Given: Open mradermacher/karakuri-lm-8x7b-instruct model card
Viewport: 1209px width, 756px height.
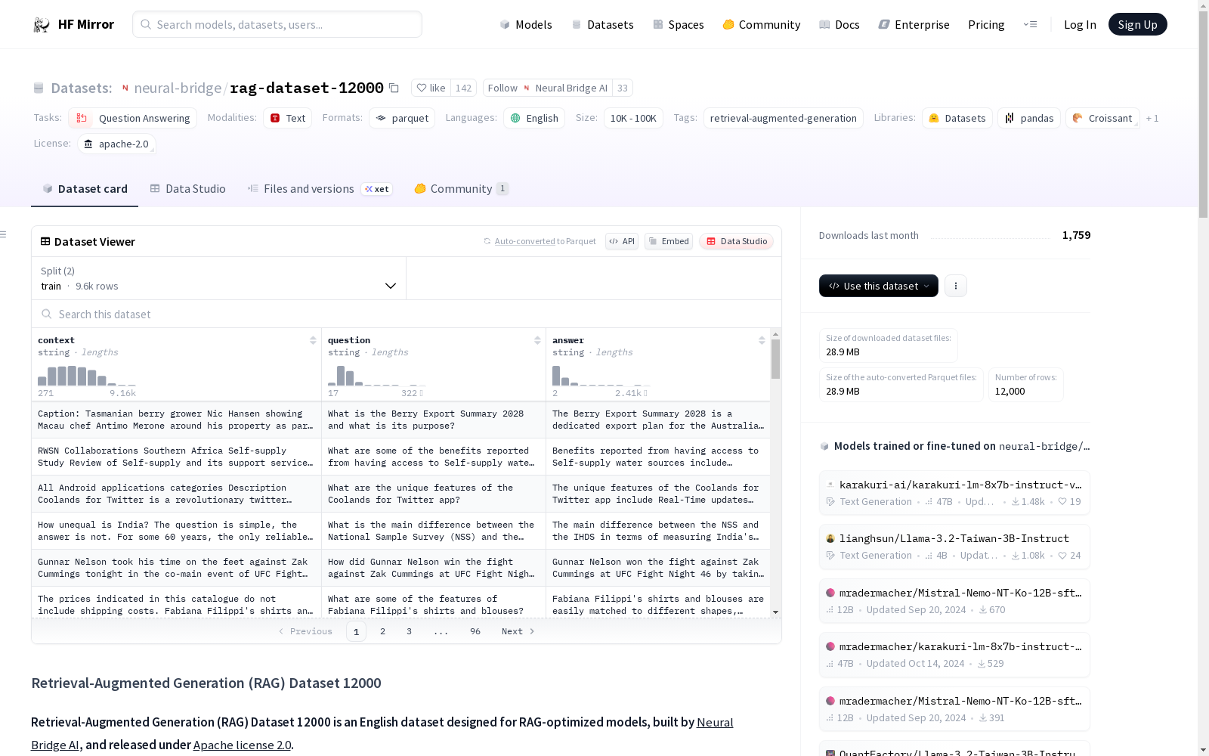Looking at the screenshot, I should point(954,655).
